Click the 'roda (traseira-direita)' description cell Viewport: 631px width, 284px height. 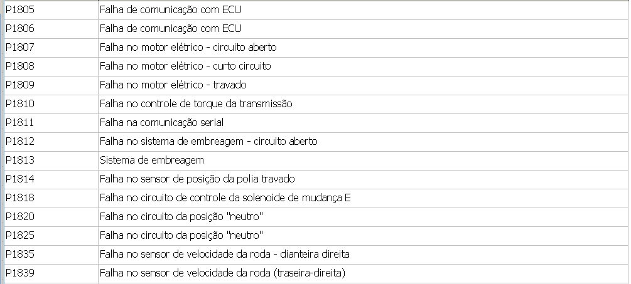tap(223, 273)
